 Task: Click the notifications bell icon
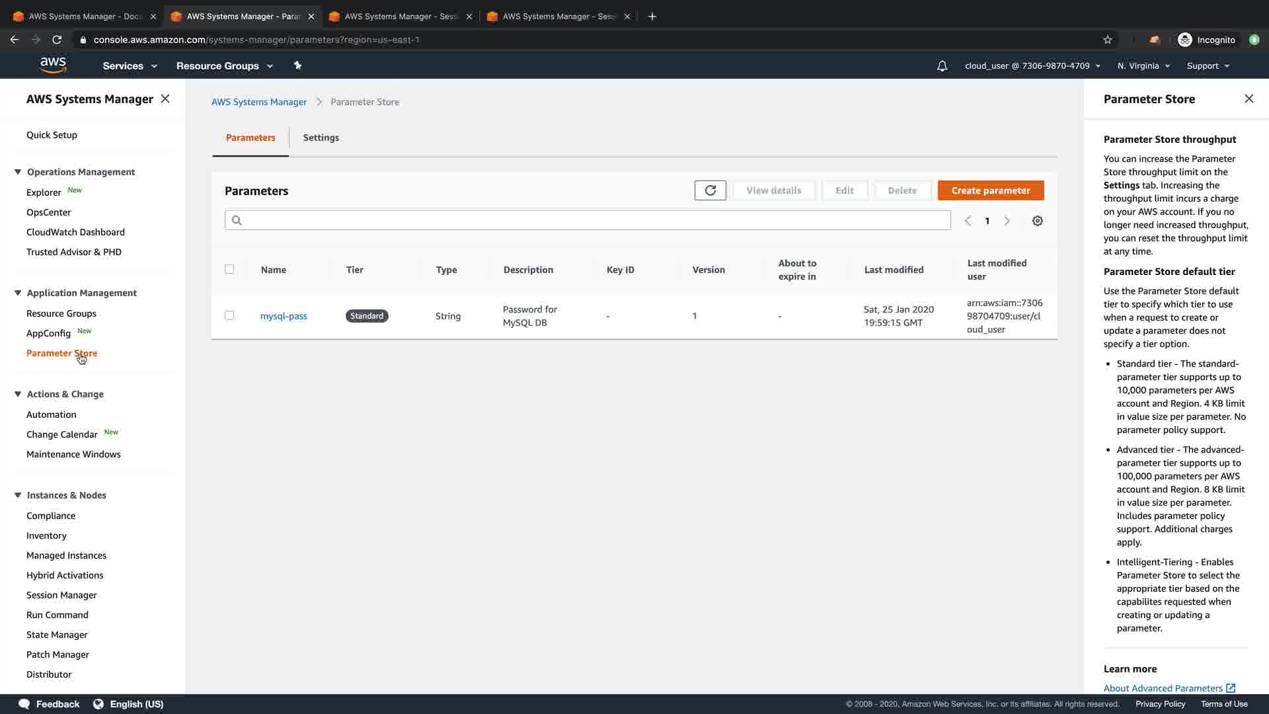tap(942, 66)
